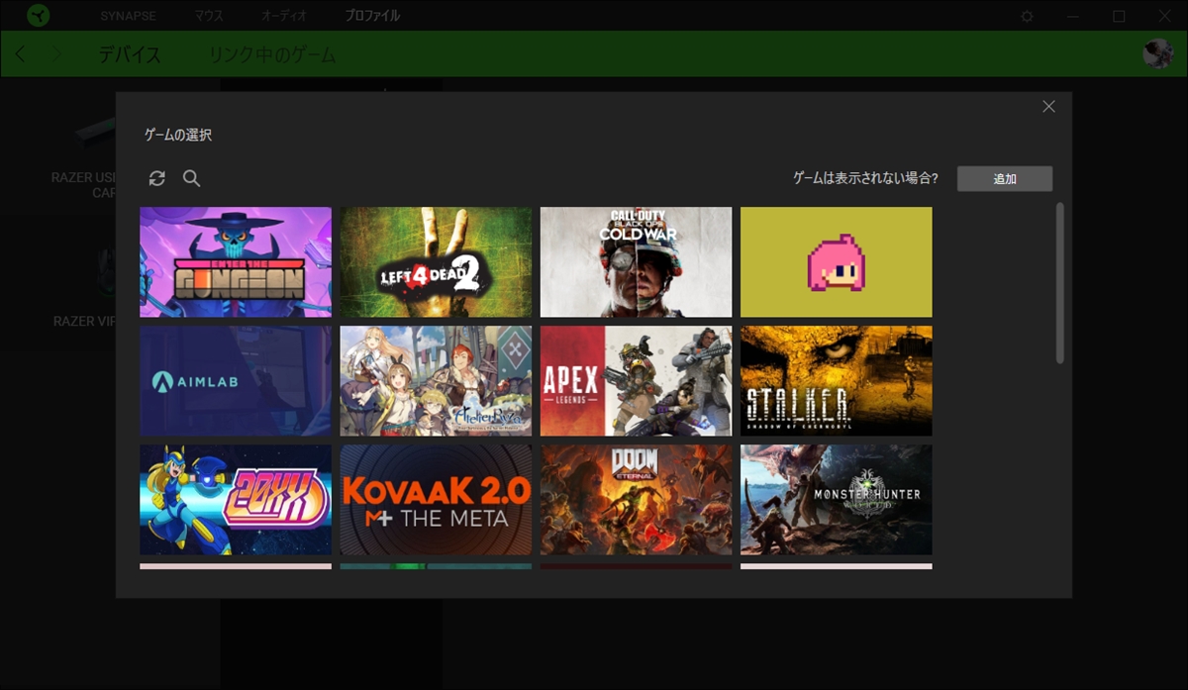Image resolution: width=1188 pixels, height=690 pixels.
Task: Select the Enter the Gungeon game tile
Action: (x=236, y=261)
